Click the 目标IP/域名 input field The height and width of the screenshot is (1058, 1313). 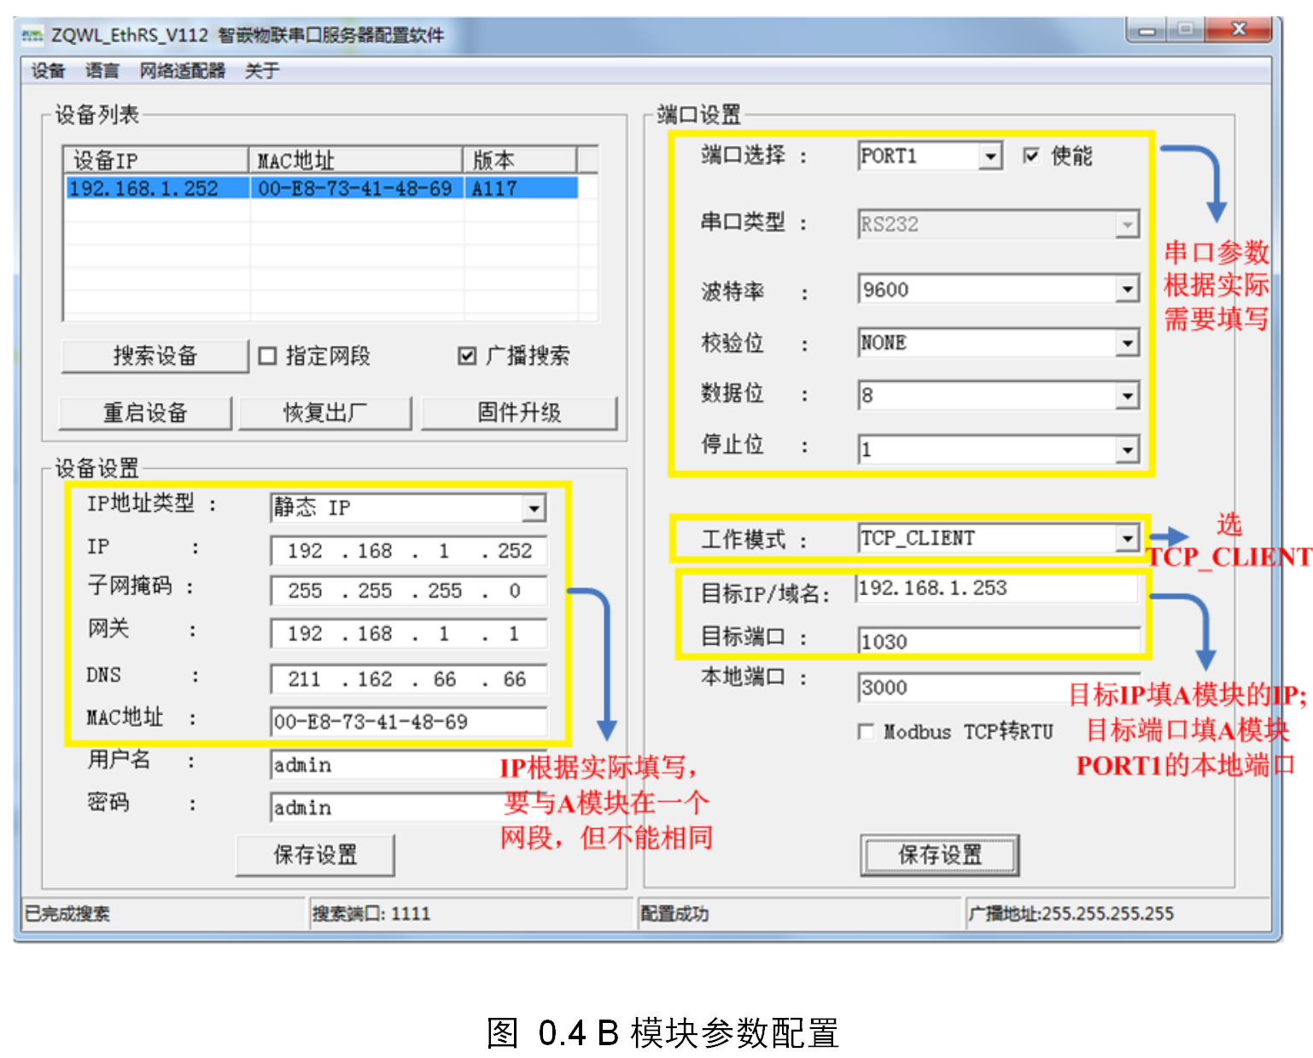[995, 589]
